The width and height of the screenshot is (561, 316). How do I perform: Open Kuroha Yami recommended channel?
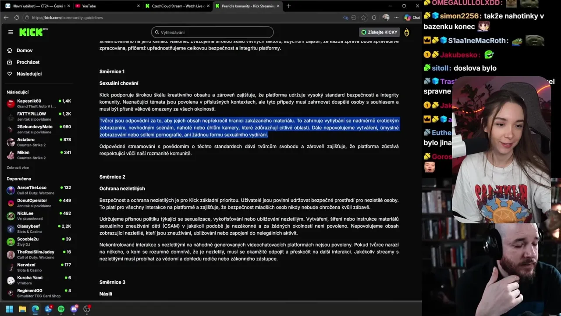coord(39,280)
